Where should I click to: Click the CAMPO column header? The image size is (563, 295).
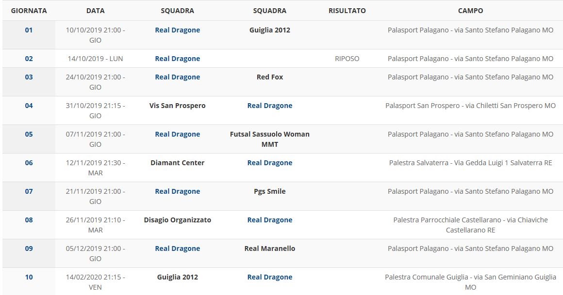470,11
